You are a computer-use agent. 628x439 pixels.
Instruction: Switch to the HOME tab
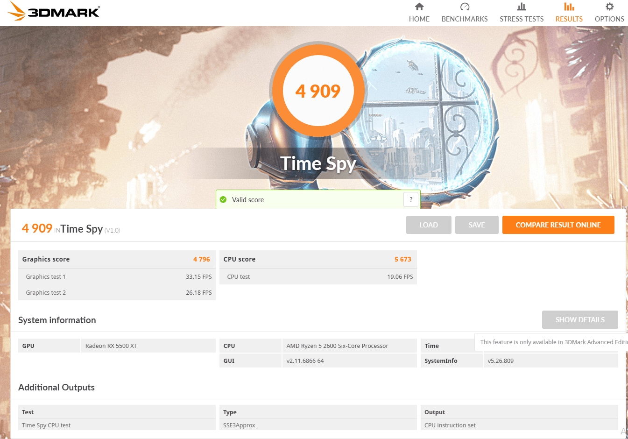point(419,19)
